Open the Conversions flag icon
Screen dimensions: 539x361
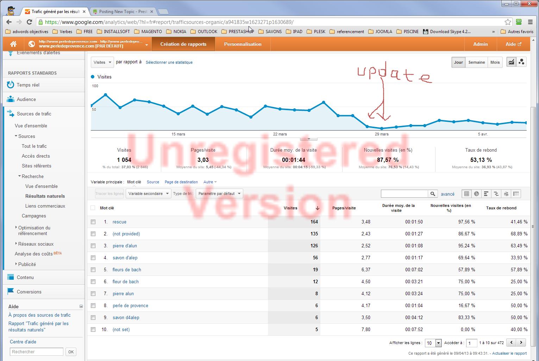point(11,292)
